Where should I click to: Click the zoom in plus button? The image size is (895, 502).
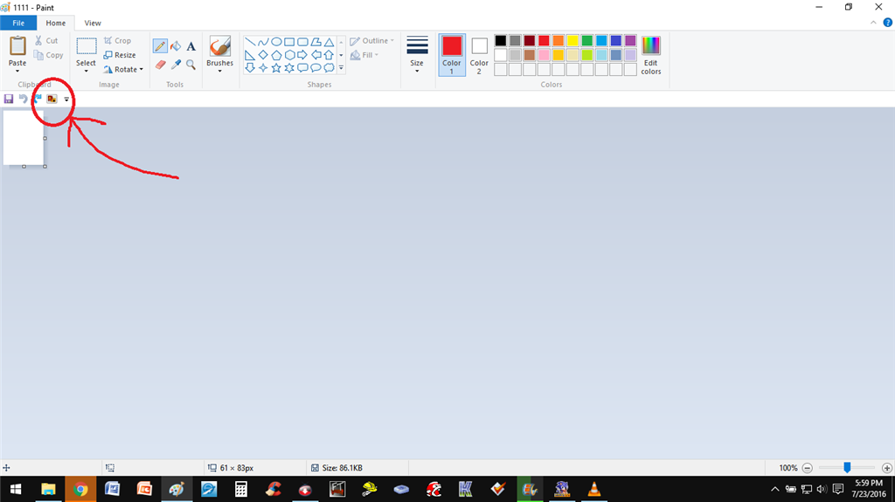886,468
